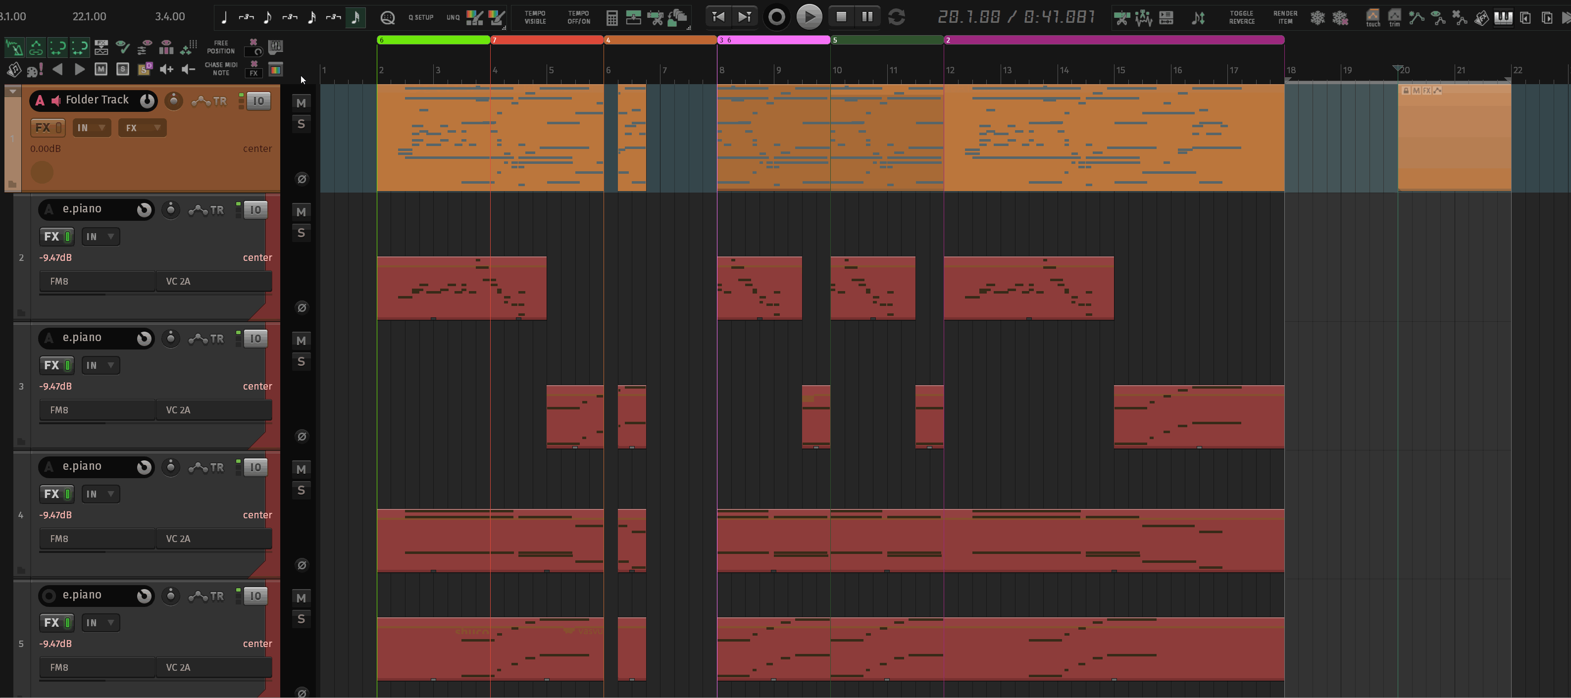Click the transport Play button
Viewport: 1571px width, 698px height.
(x=809, y=17)
